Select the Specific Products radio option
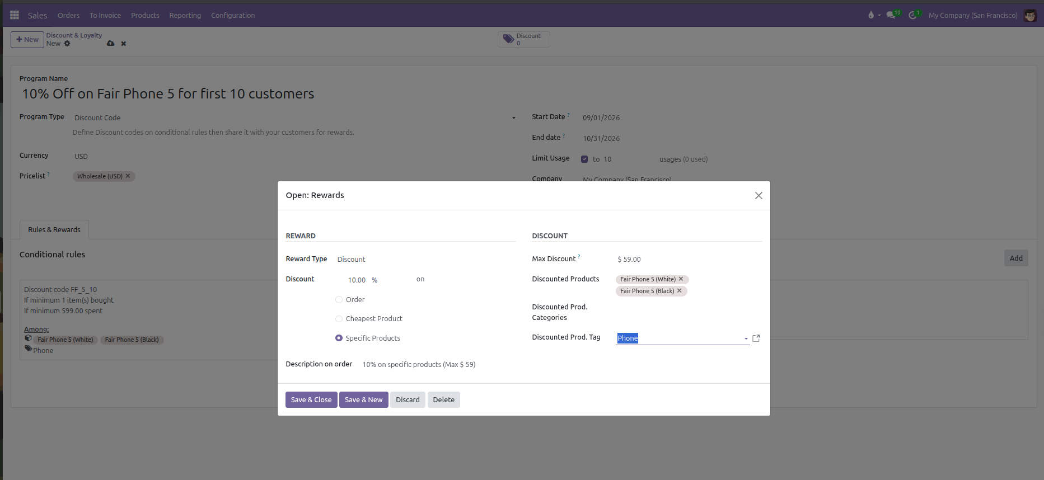Viewport: 1044px width, 480px height. [339, 338]
